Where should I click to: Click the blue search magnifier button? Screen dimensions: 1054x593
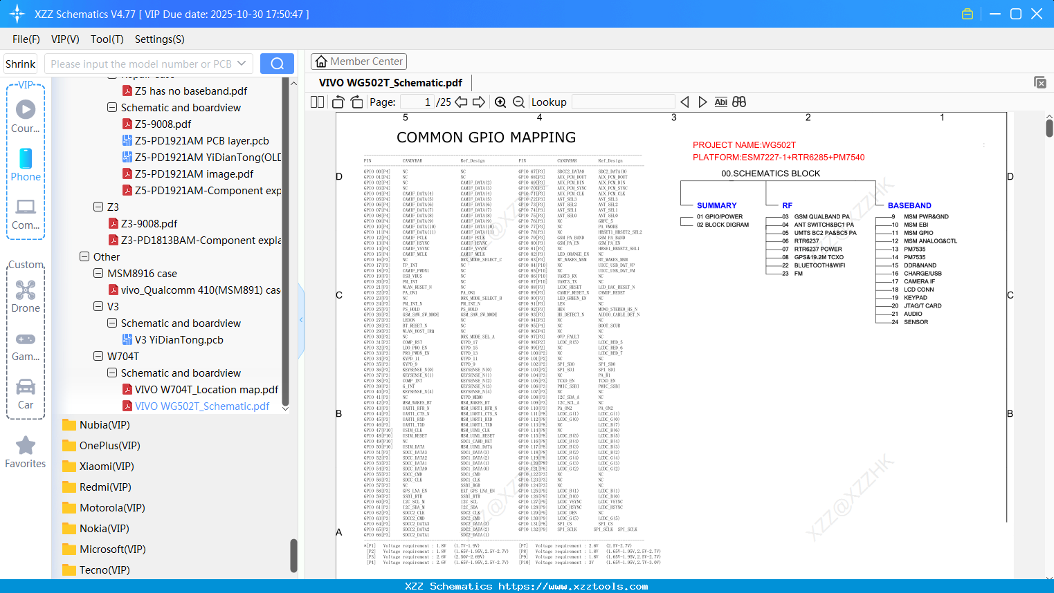pyautogui.click(x=276, y=63)
